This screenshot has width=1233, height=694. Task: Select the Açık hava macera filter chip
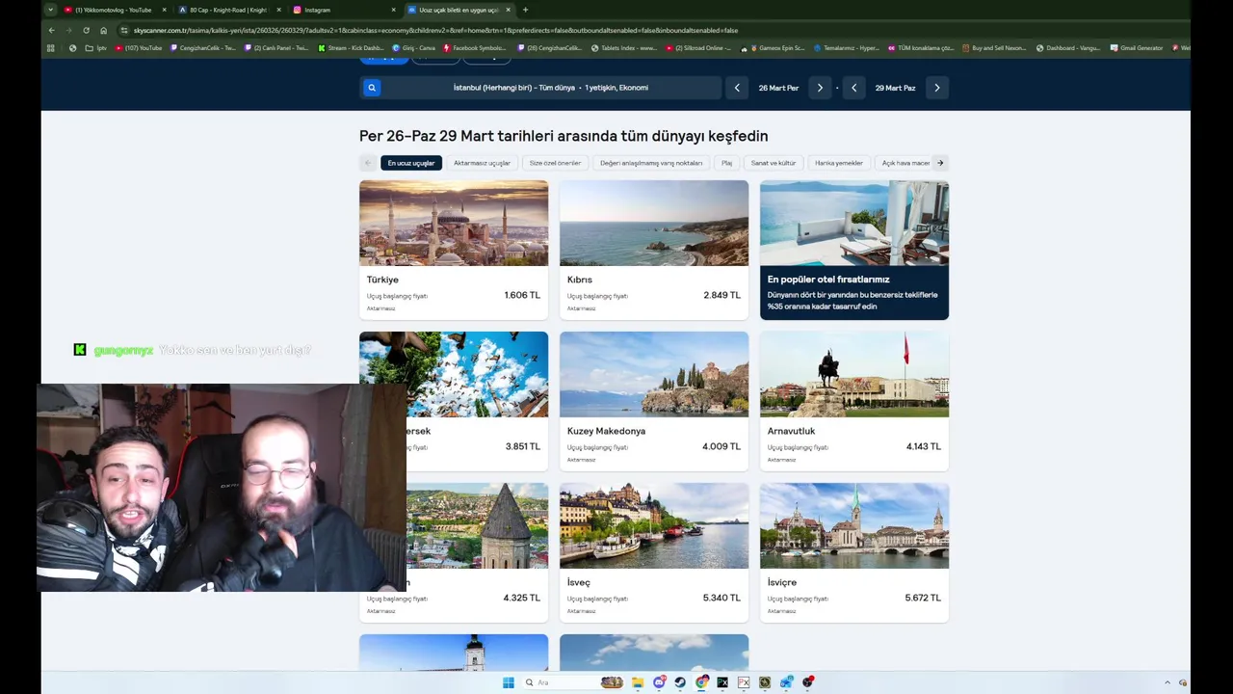tap(905, 163)
